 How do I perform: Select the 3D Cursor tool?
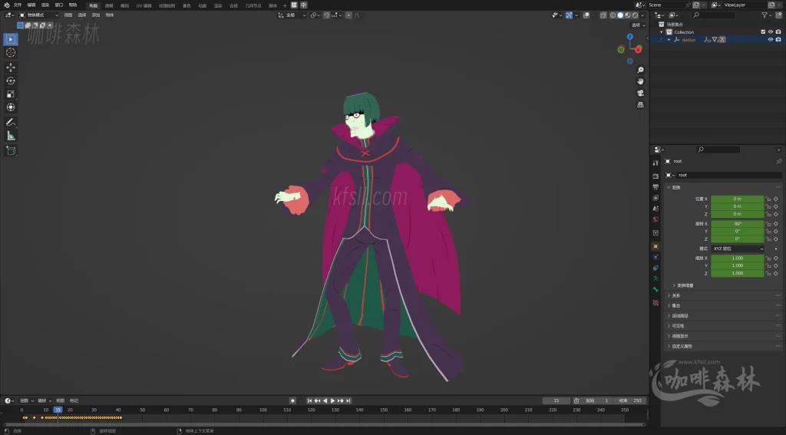coord(11,53)
